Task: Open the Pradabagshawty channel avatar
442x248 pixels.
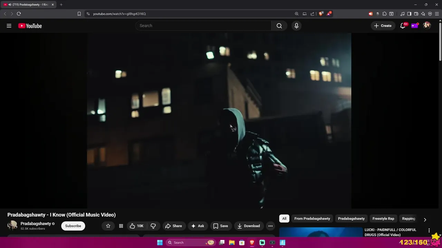Action: coord(12,226)
